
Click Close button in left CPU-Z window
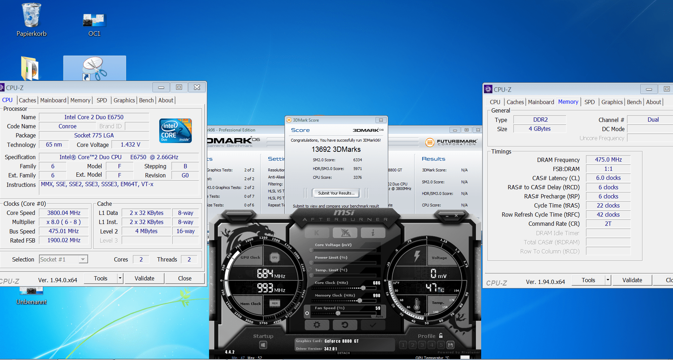pyautogui.click(x=185, y=278)
